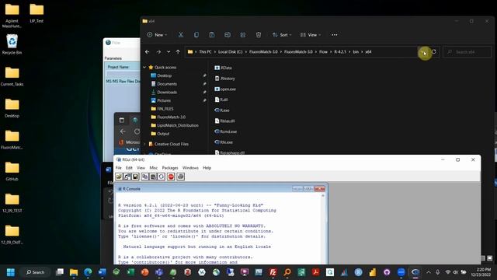
Task: Open address bar previous locations dropdown
Action: (x=424, y=52)
